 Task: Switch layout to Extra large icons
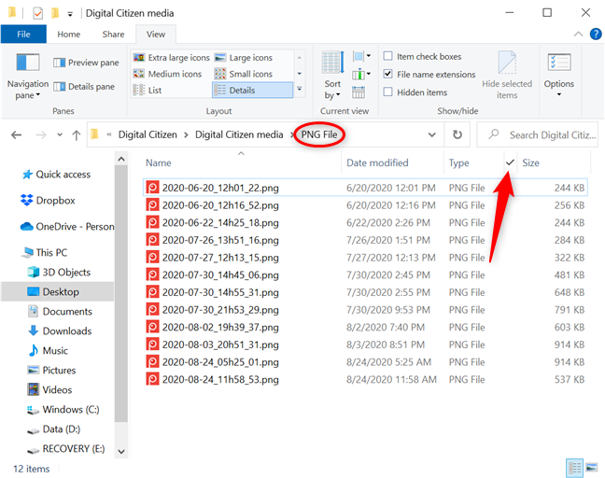click(x=171, y=58)
